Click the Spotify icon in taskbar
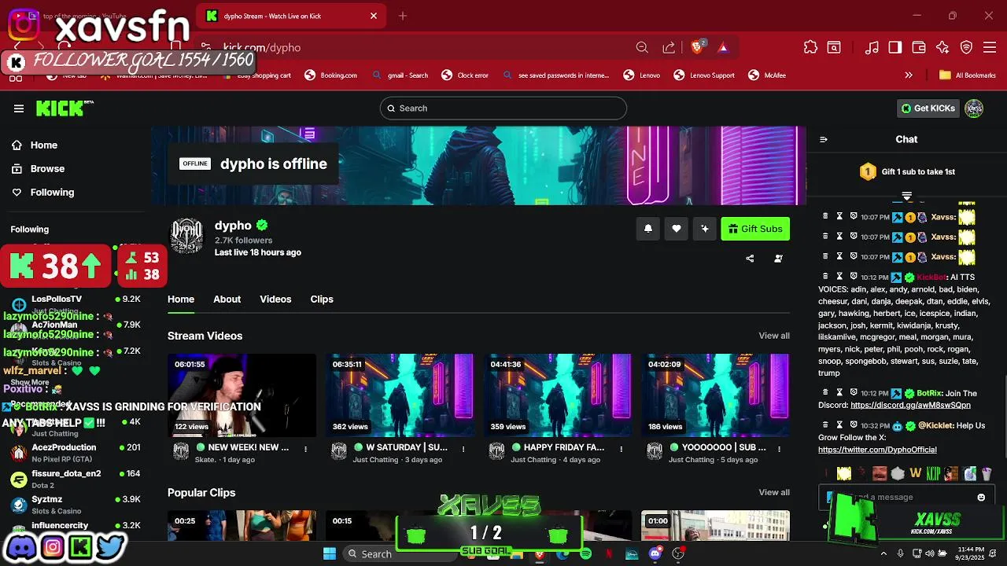This screenshot has height=566, width=1007. [x=585, y=553]
